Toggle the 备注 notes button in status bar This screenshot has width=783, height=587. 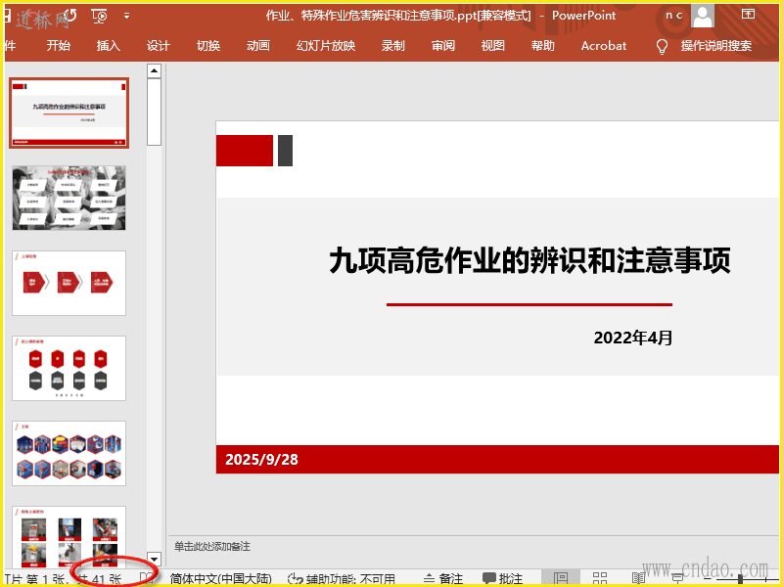coord(443,579)
